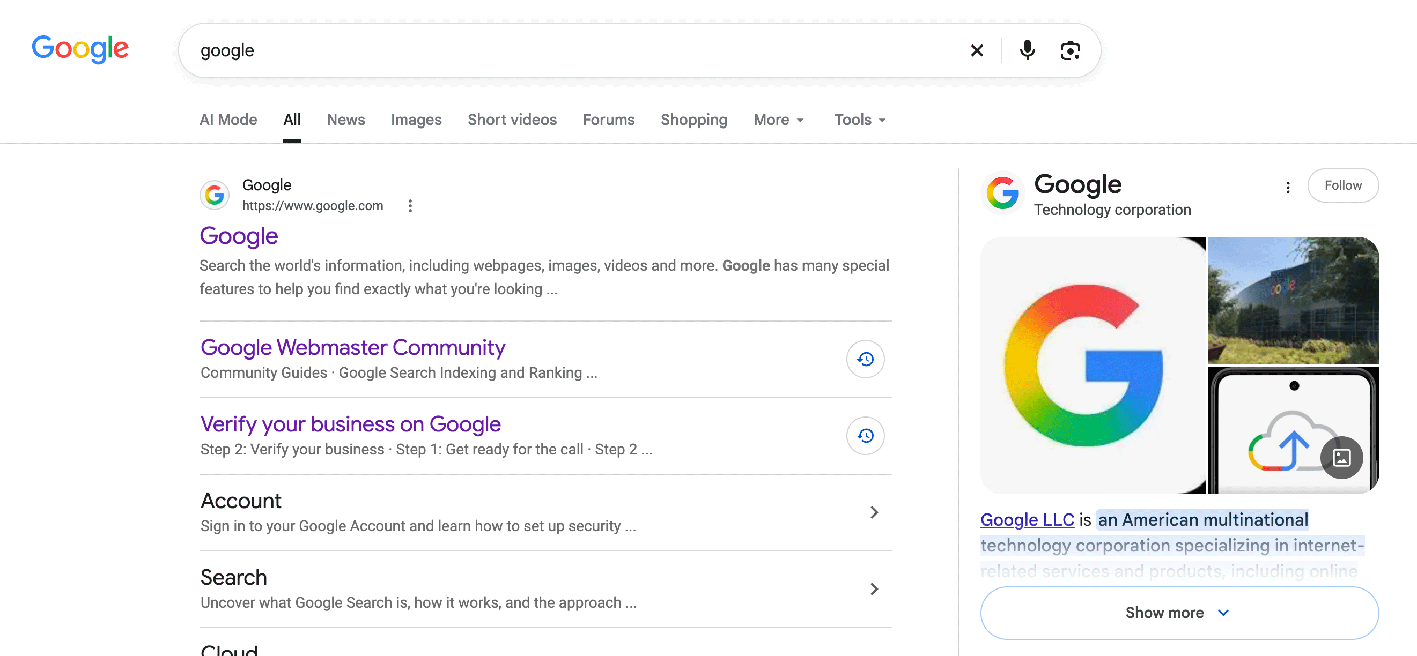Viewport: 1417px width, 656px height.
Task: Click history icon beside Verify your business
Action: tap(865, 436)
